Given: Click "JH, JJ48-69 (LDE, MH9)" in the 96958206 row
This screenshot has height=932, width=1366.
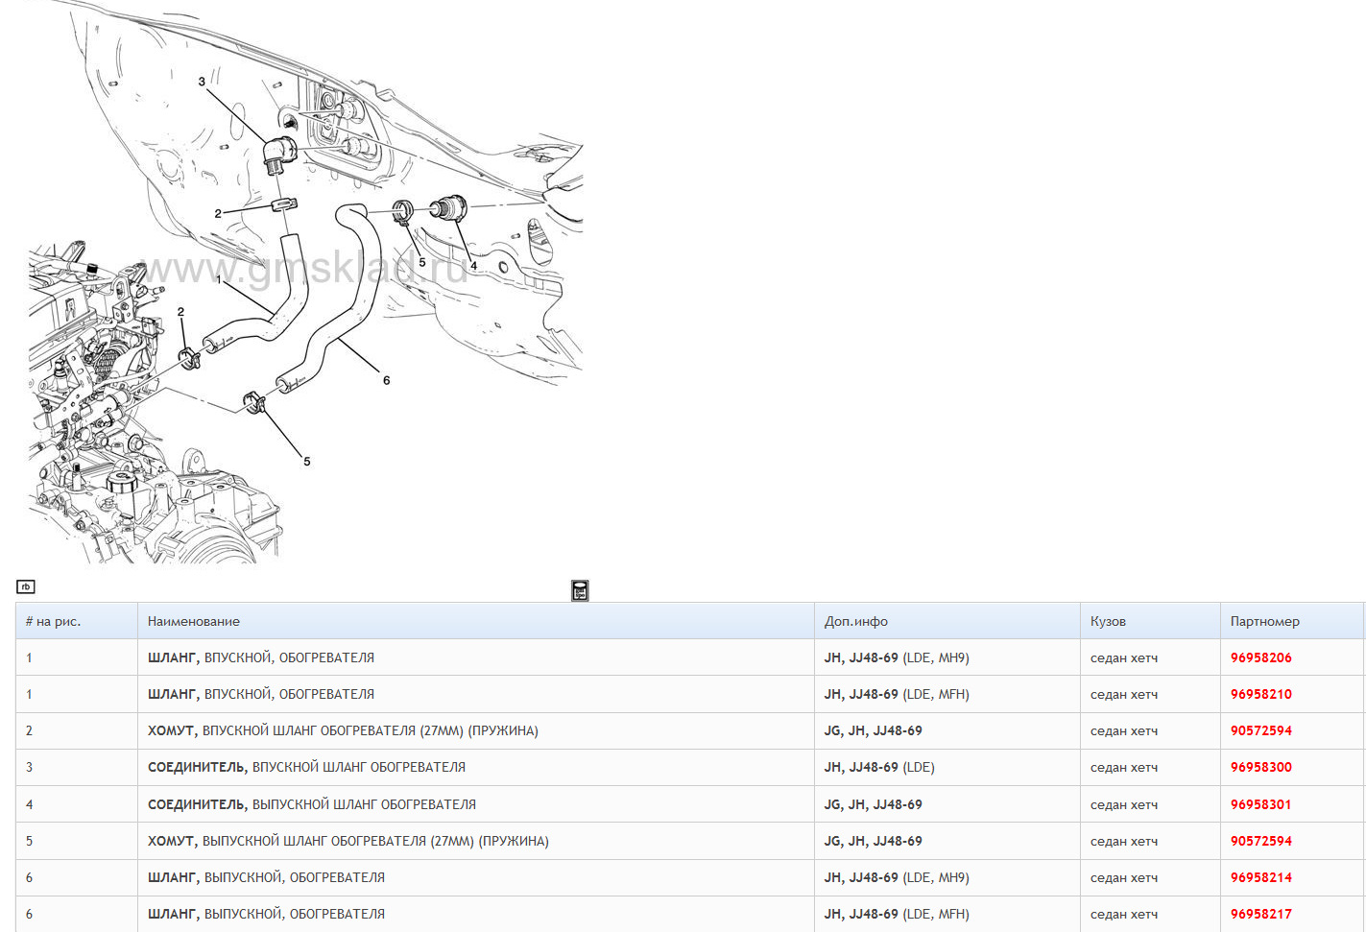Looking at the screenshot, I should point(897,657).
